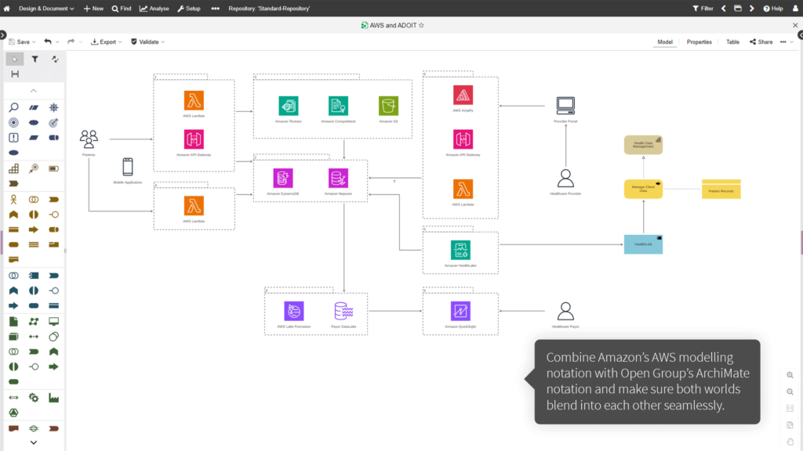Open Find using the magnifier in the top bar
This screenshot has height=451, width=803.
(x=119, y=9)
